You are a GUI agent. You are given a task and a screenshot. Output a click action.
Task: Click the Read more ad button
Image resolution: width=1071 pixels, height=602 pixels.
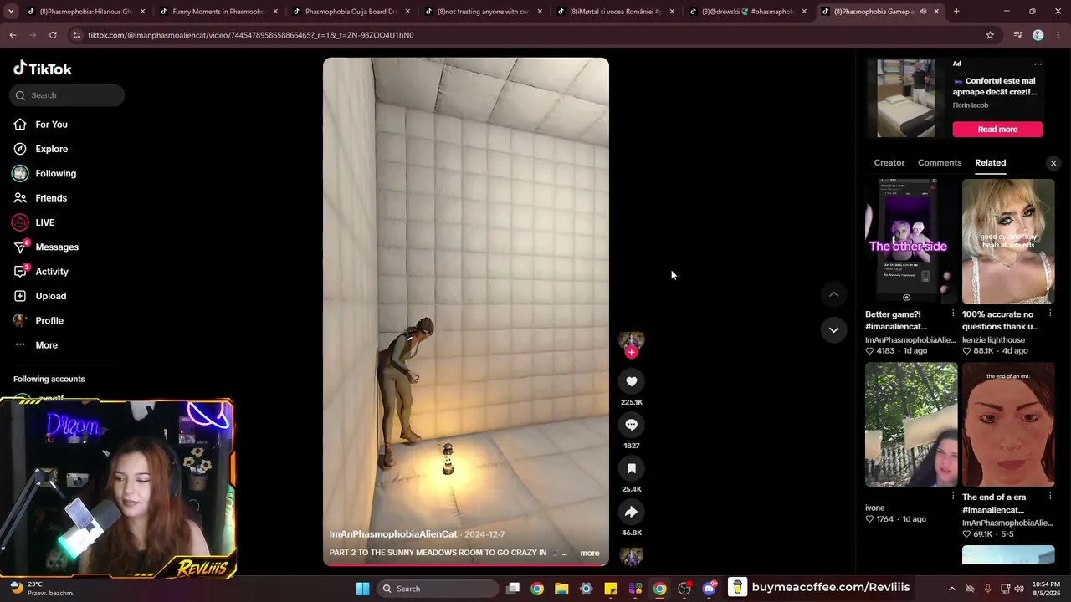(997, 130)
